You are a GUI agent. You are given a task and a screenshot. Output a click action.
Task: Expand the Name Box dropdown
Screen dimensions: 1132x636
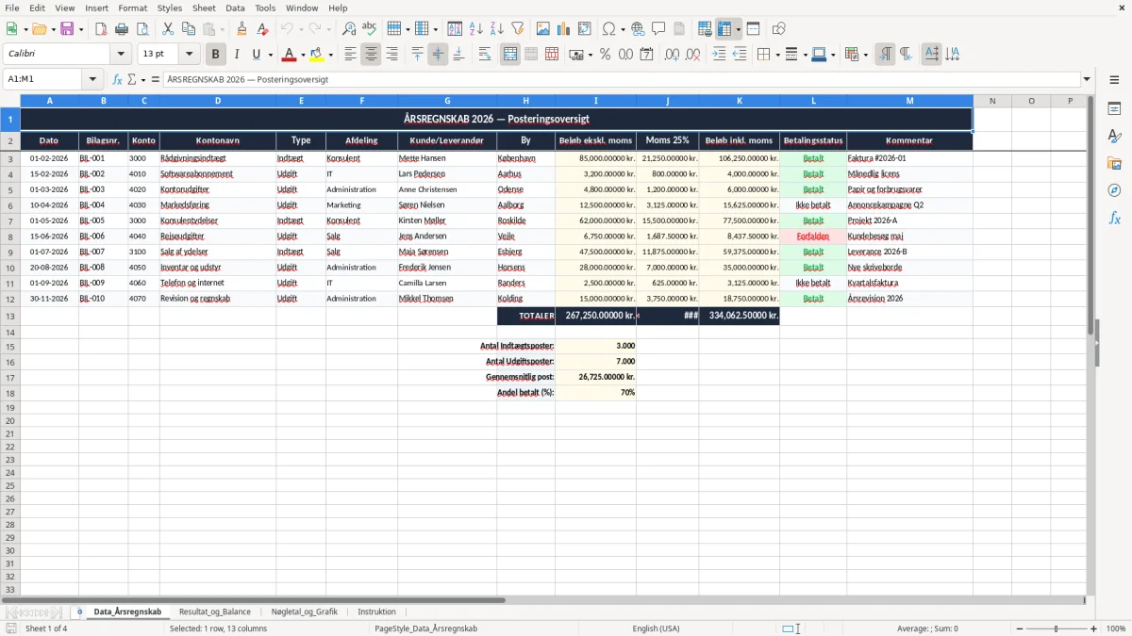pyautogui.click(x=92, y=79)
